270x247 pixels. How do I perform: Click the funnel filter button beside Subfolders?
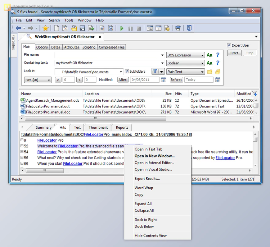(155, 71)
